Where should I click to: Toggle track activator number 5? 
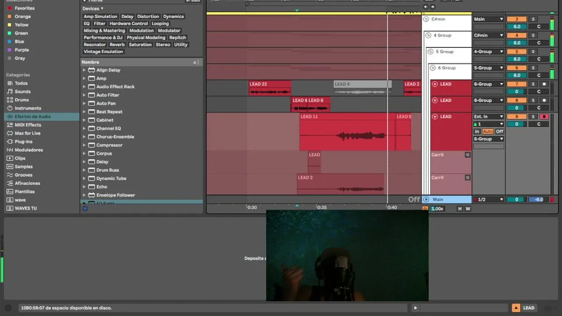pos(516,51)
